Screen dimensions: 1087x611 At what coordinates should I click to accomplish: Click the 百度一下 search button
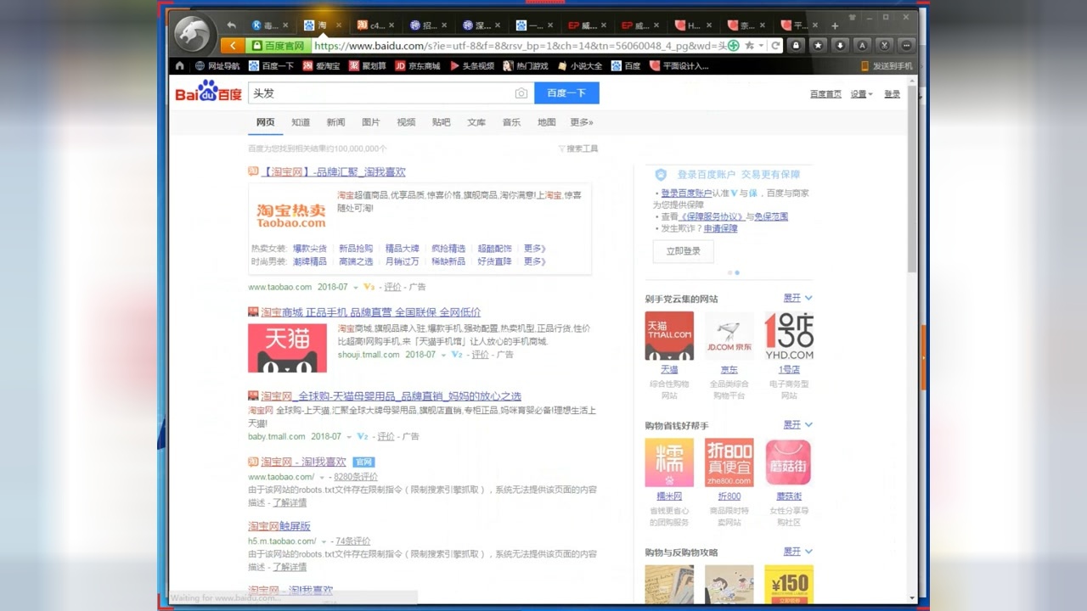pos(566,93)
